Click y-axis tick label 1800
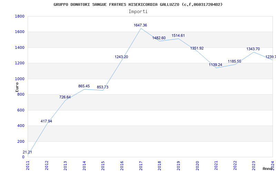 tap(20, 16)
